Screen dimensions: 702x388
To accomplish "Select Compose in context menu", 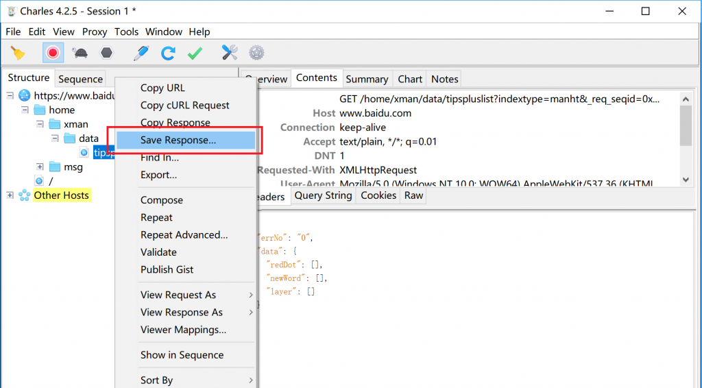I will click(x=185, y=200).
